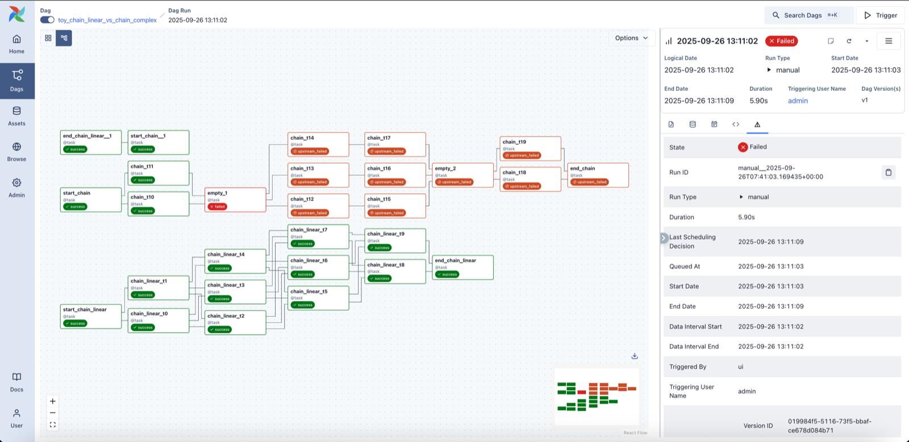Open the Asset Events tab (database icon)
909x442 pixels.
coord(693,124)
